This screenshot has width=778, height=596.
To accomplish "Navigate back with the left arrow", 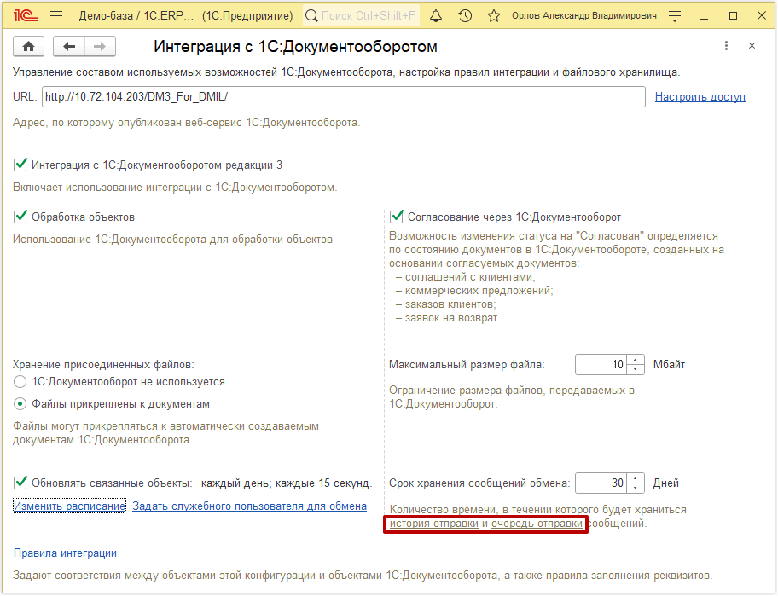I will coord(69,47).
